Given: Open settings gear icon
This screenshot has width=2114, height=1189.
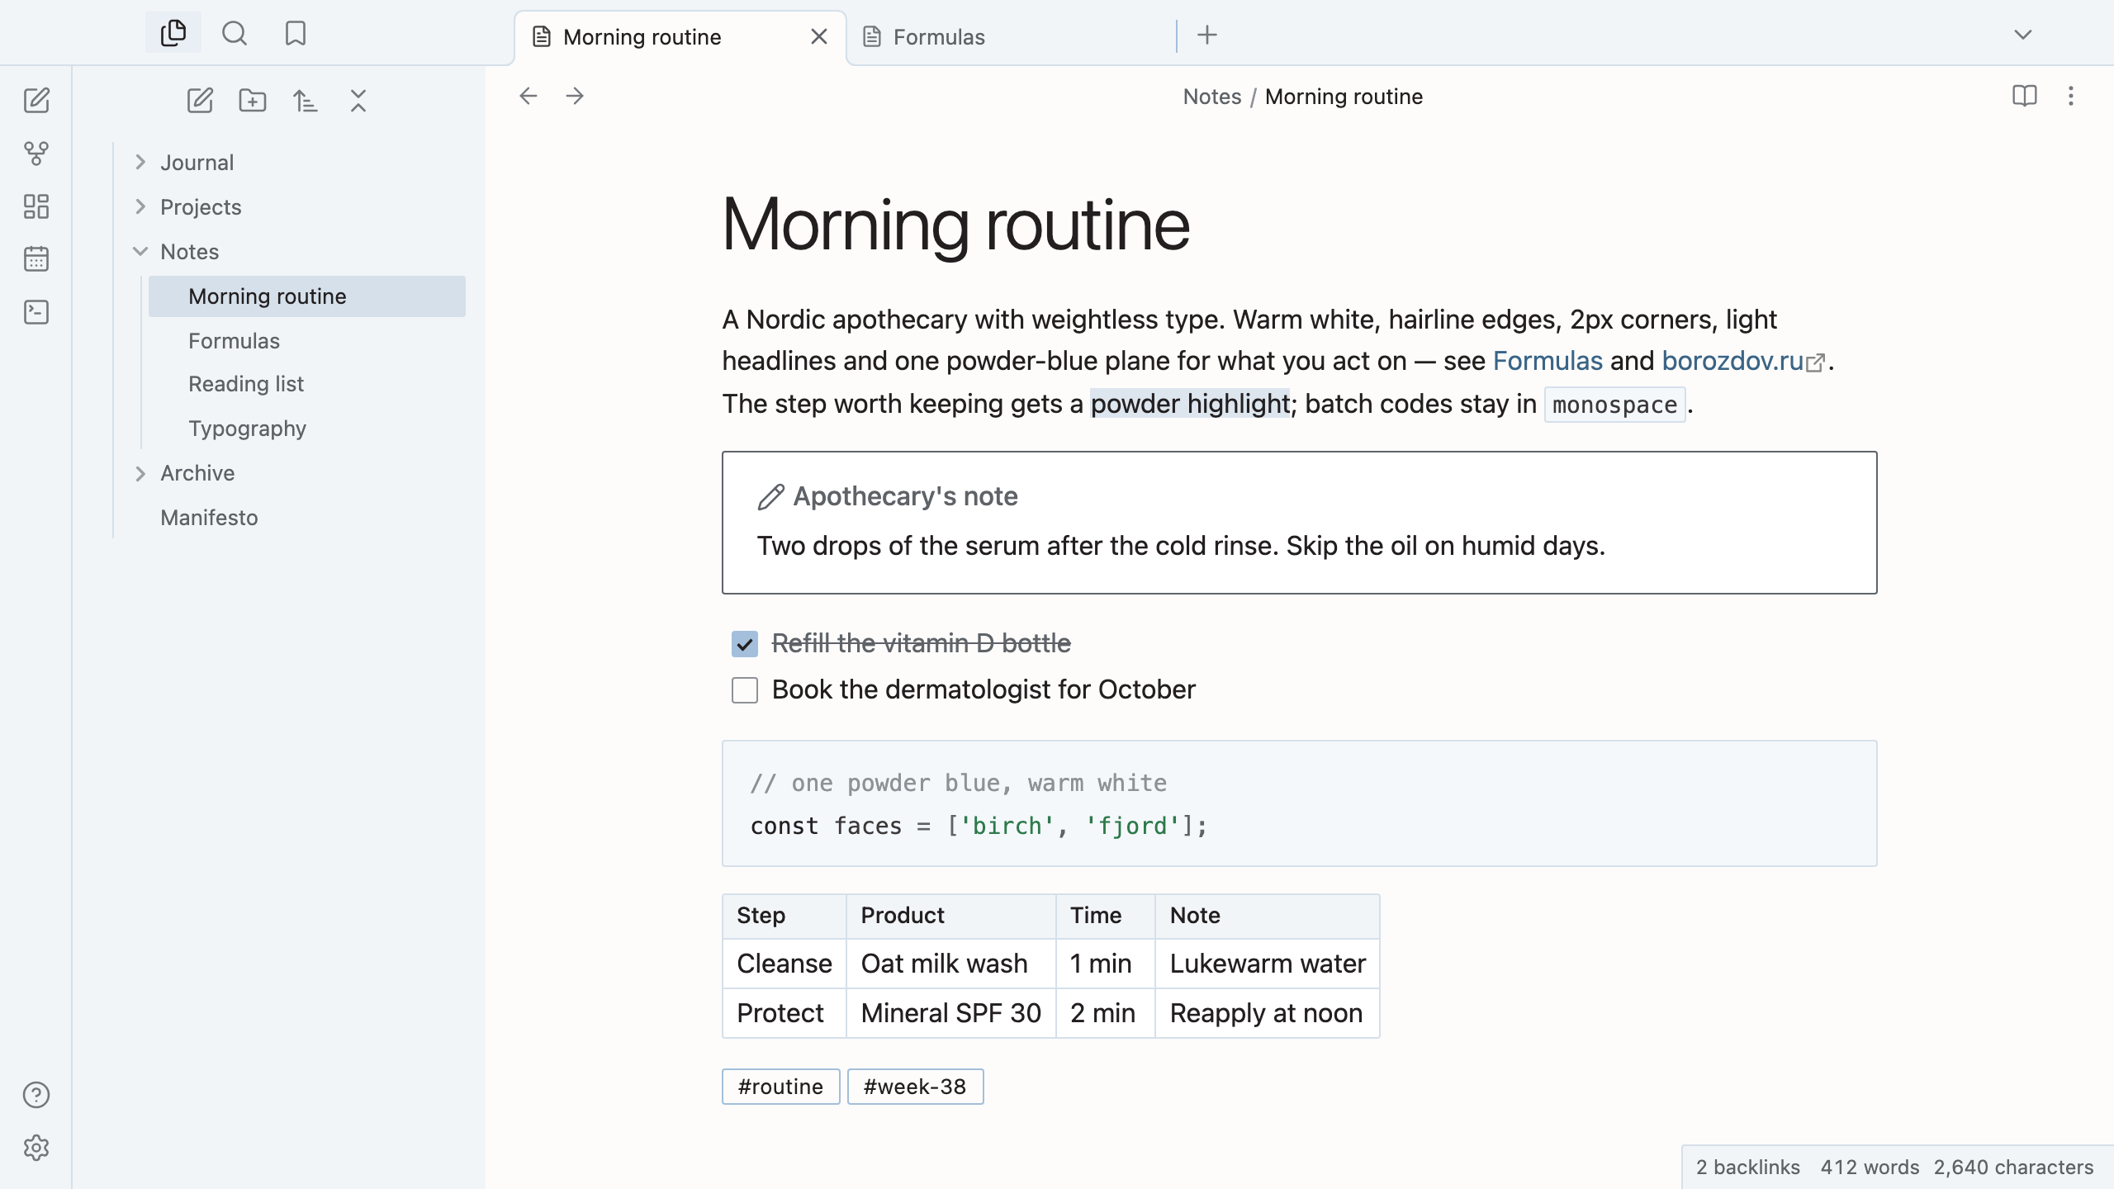Looking at the screenshot, I should tap(36, 1148).
